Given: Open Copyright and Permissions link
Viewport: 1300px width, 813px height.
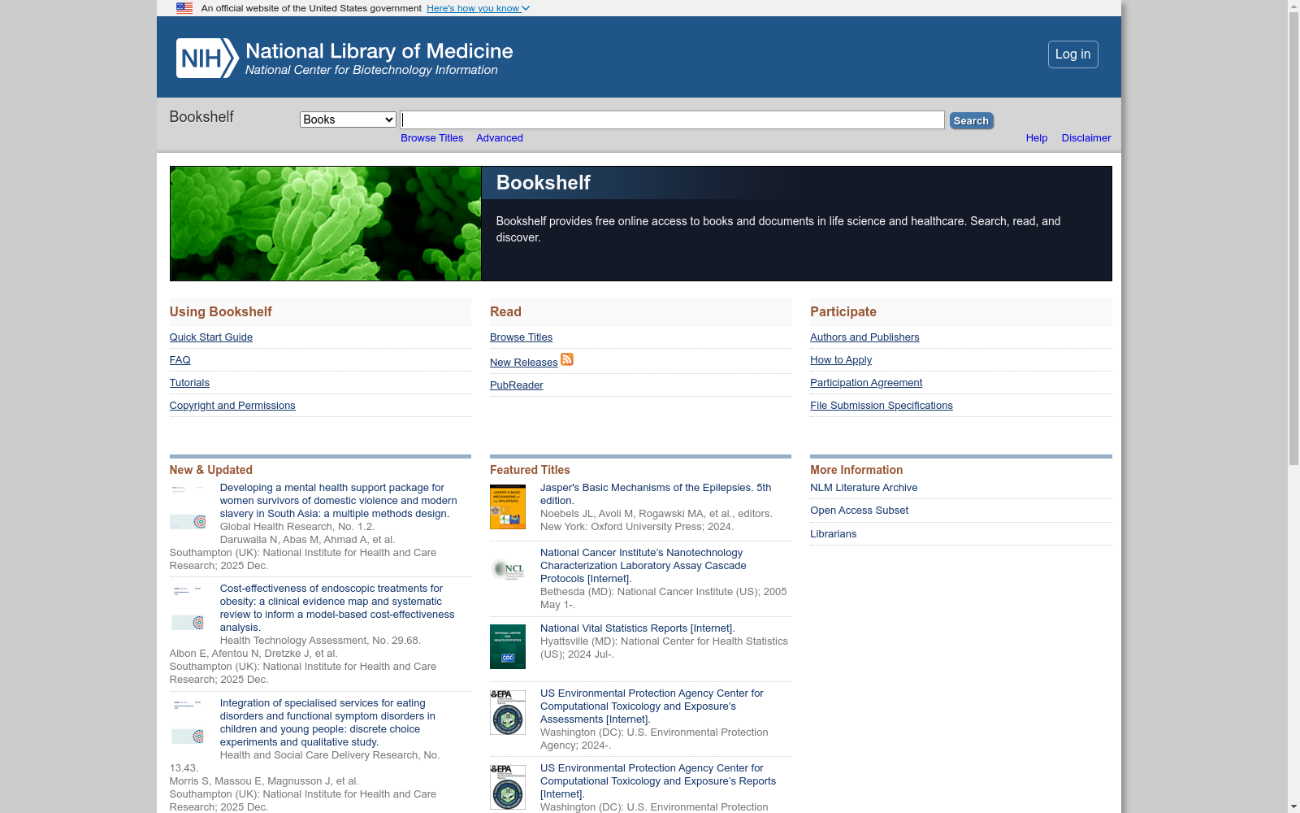Looking at the screenshot, I should [232, 406].
